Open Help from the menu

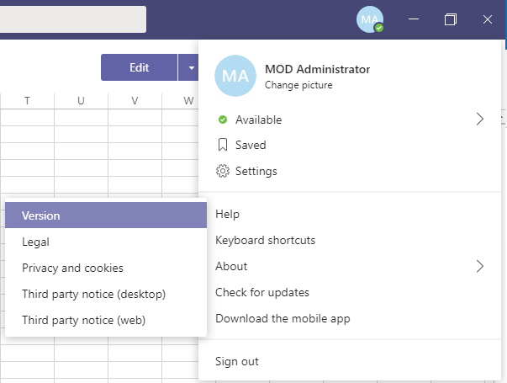(350, 214)
